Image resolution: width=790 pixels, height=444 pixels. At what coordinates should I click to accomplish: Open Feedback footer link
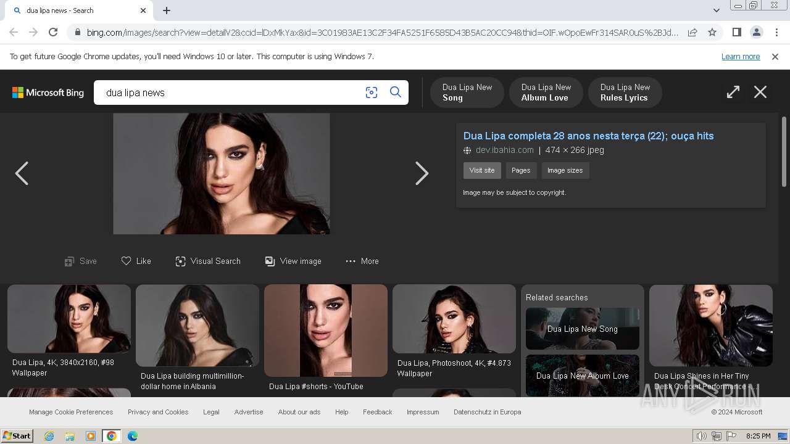(x=378, y=412)
